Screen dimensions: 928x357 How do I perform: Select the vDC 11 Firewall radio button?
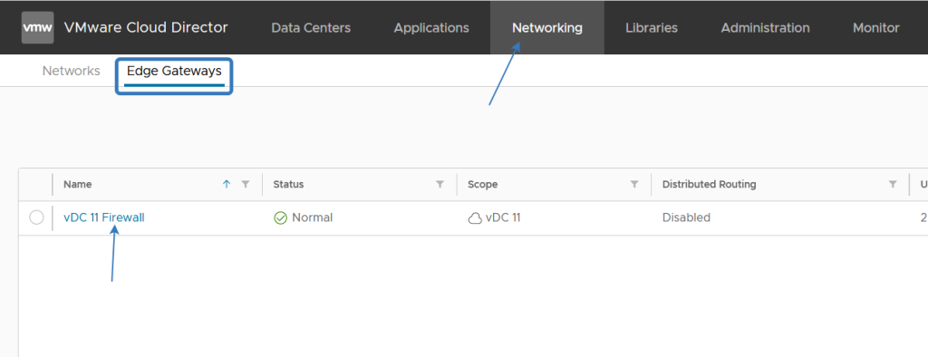[x=36, y=217]
